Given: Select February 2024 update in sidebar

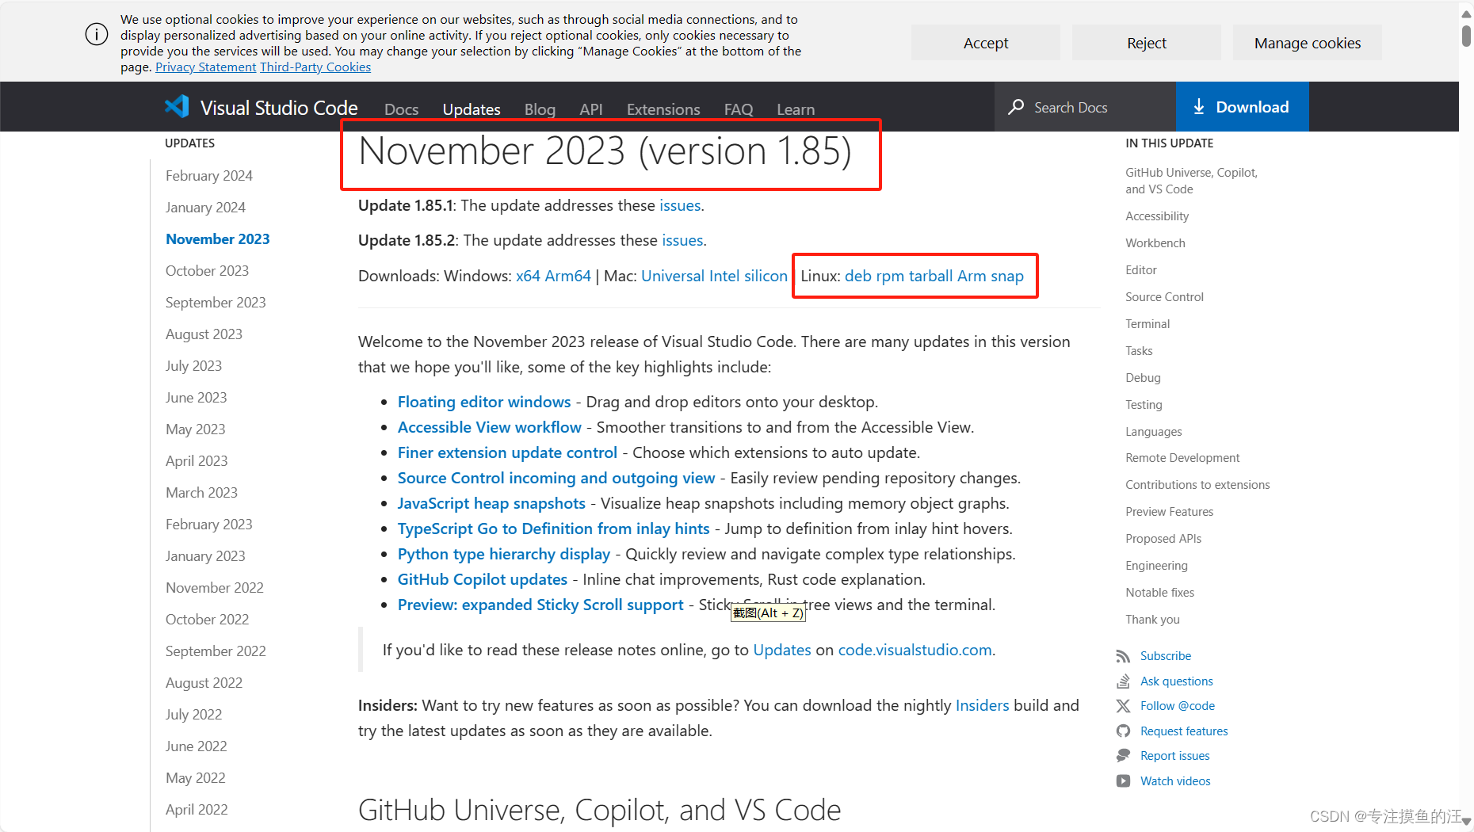Looking at the screenshot, I should tap(209, 176).
